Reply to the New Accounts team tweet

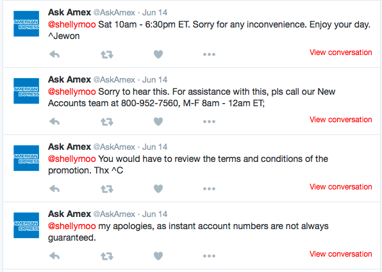pyautogui.click(x=54, y=122)
